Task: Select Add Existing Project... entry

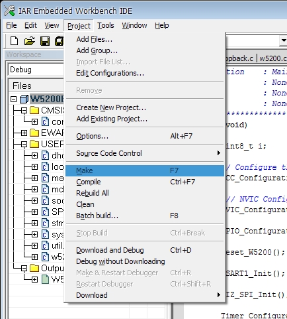Action: click(145, 119)
